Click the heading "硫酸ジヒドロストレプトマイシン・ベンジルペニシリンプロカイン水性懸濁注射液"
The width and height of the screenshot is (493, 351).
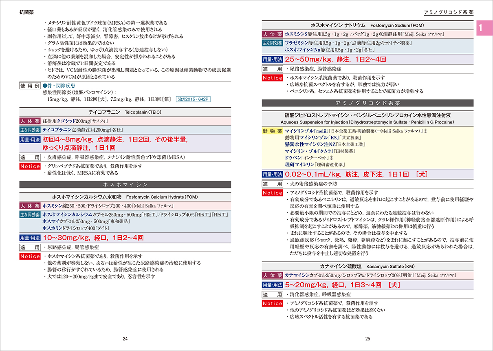click(368, 115)
